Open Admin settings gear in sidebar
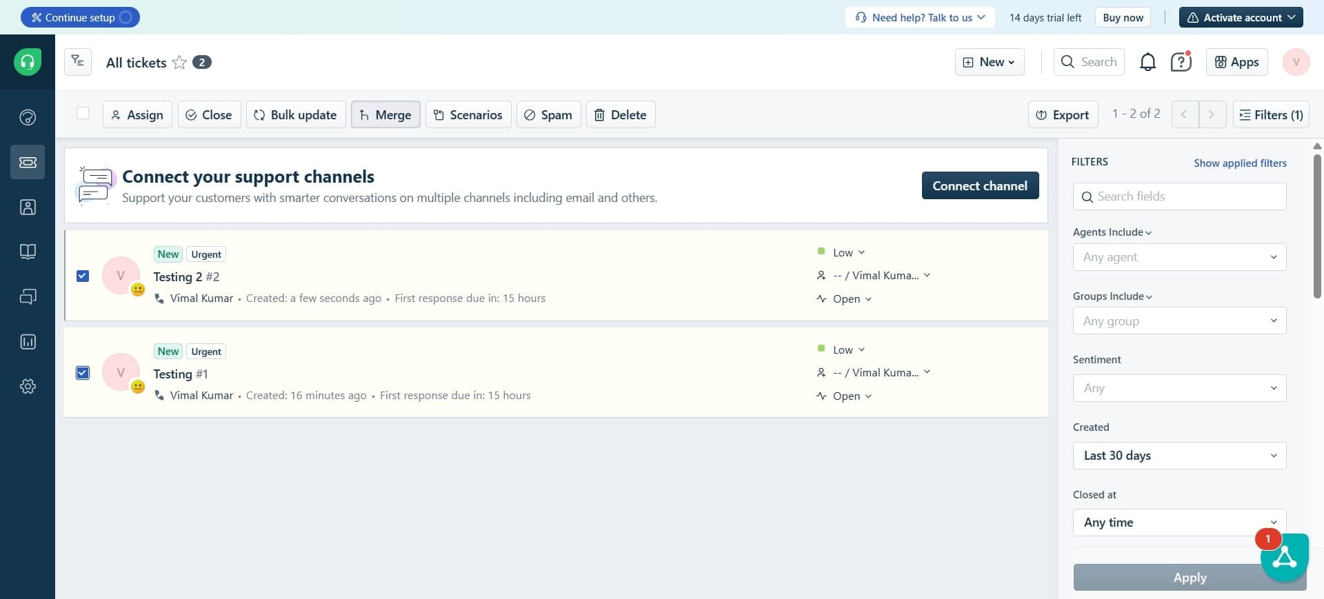The height and width of the screenshot is (599, 1324). tap(28, 386)
